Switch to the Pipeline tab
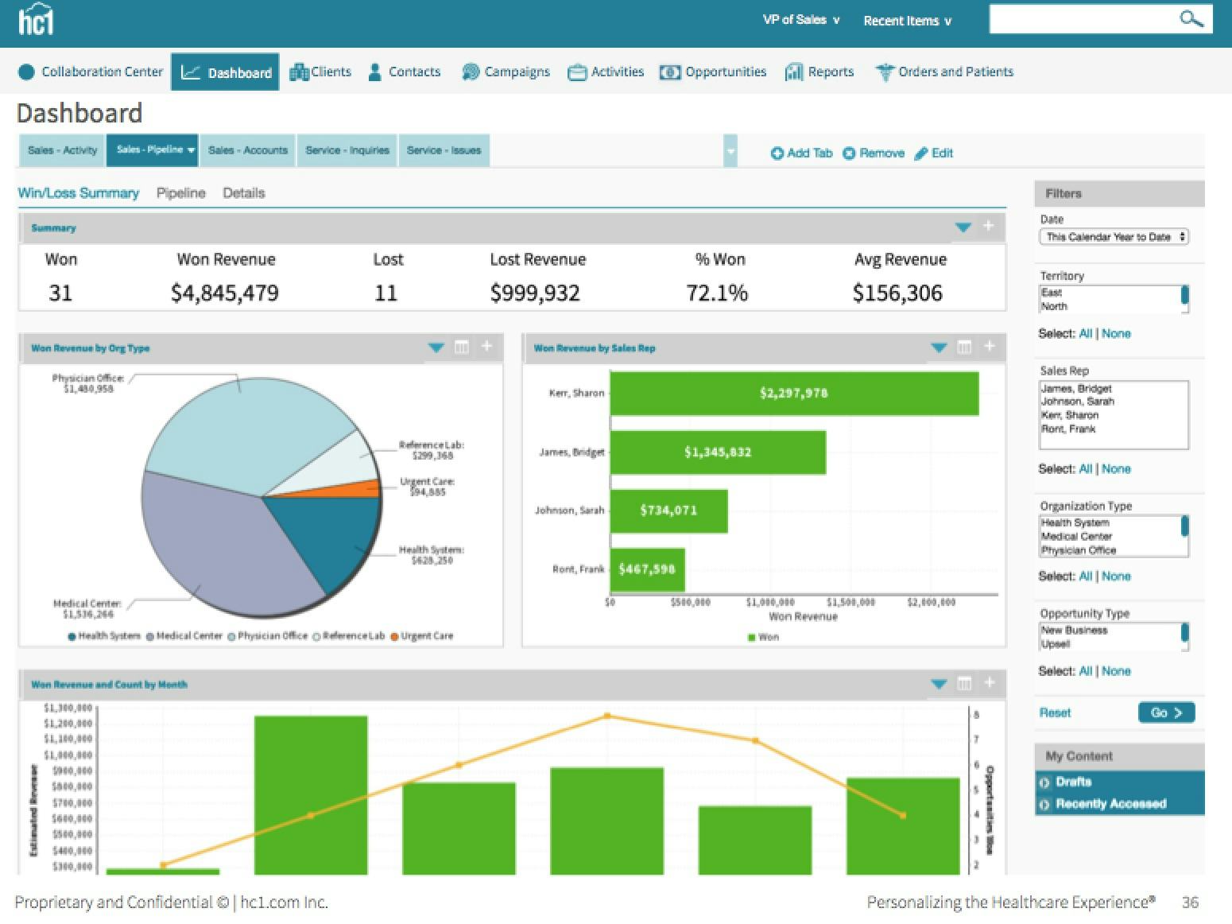Image resolution: width=1232 pixels, height=924 pixels. [x=180, y=192]
